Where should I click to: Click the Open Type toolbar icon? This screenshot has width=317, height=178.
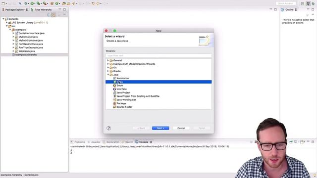click(x=64, y=3)
